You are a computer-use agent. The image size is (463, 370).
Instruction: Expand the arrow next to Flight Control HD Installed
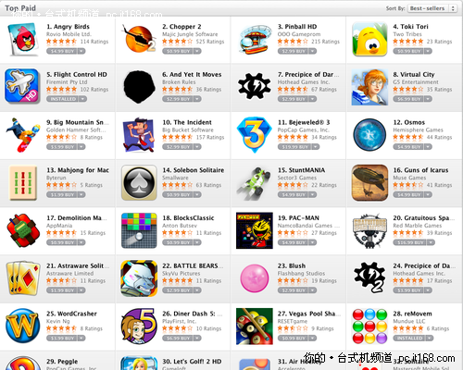point(82,99)
